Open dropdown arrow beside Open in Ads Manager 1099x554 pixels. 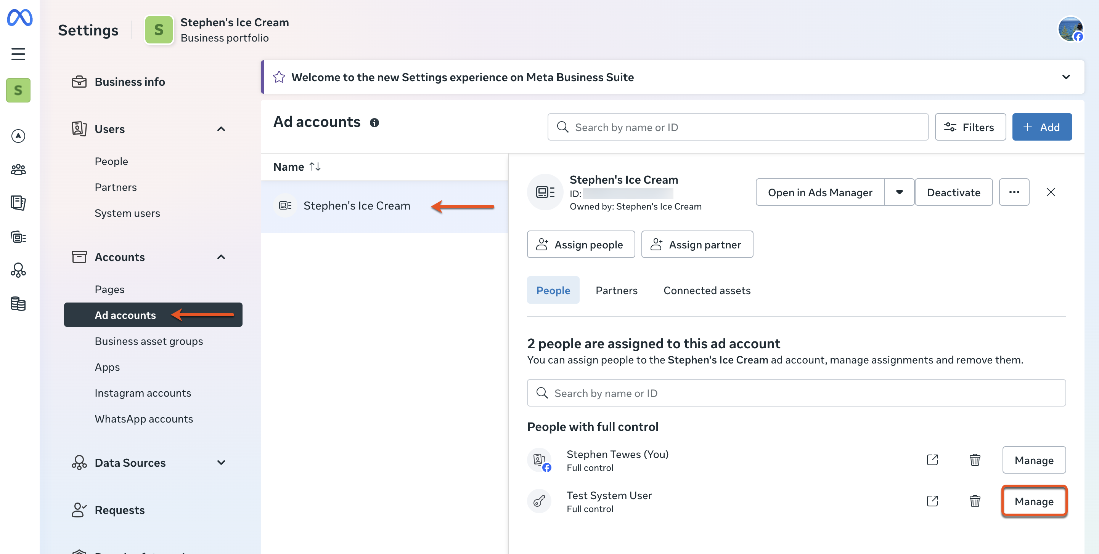coord(899,192)
